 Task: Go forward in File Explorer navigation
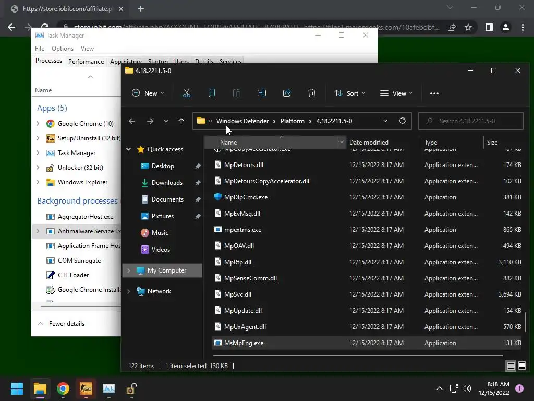click(x=150, y=121)
